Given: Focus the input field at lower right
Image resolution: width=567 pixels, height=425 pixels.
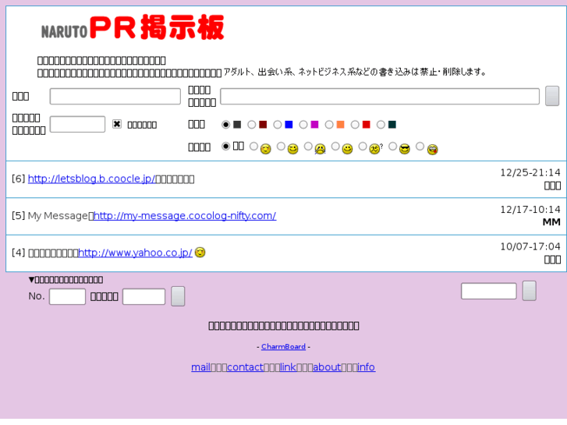Looking at the screenshot, I should 489,291.
